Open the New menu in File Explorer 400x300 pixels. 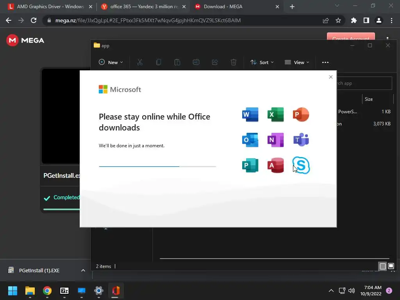(111, 62)
